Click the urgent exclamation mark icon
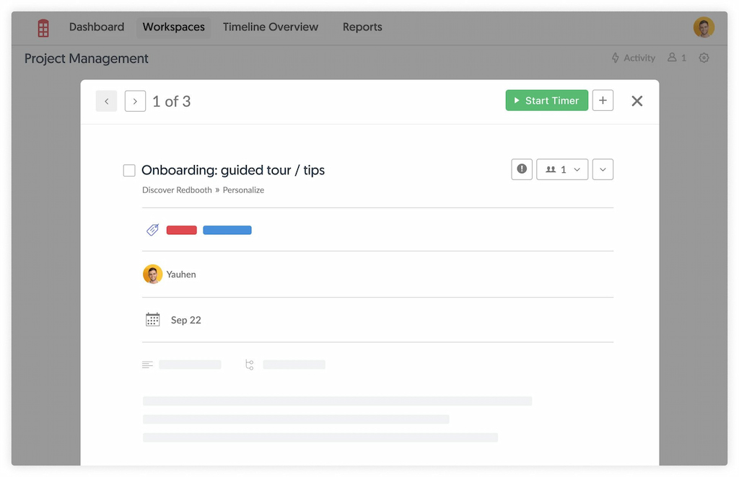This screenshot has width=739, height=477. (521, 169)
